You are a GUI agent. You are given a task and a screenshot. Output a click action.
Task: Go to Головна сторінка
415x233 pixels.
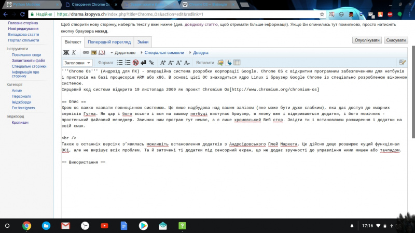[23, 23]
